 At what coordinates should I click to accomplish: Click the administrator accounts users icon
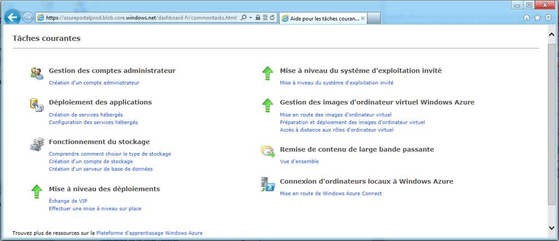click(x=37, y=73)
